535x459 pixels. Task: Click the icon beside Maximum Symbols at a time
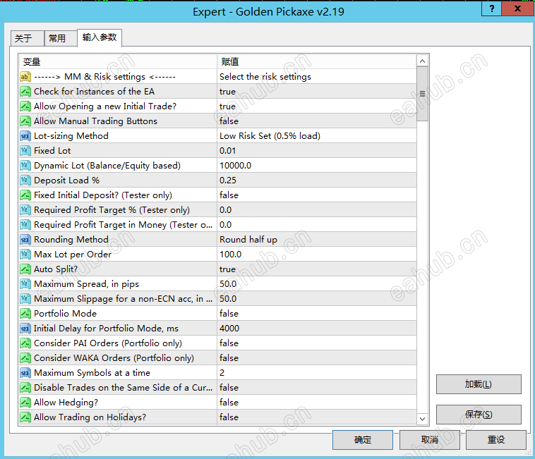[25, 373]
